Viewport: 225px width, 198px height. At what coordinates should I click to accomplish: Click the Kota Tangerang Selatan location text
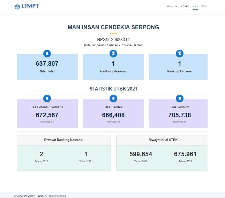pos(113,45)
